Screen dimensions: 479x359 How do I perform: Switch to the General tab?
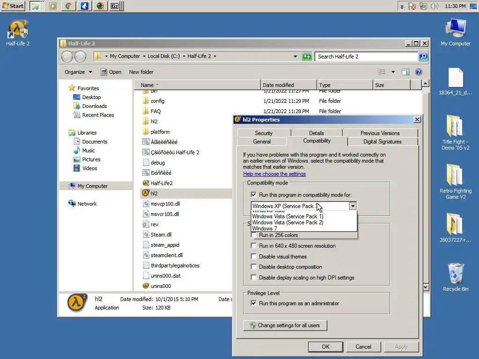pos(262,142)
